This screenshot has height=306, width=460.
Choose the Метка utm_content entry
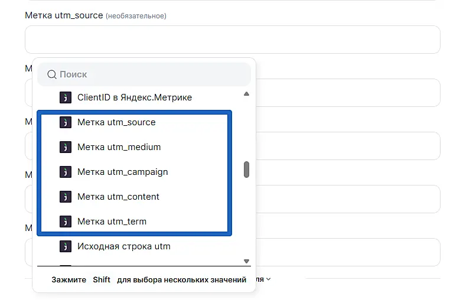pyautogui.click(x=118, y=197)
